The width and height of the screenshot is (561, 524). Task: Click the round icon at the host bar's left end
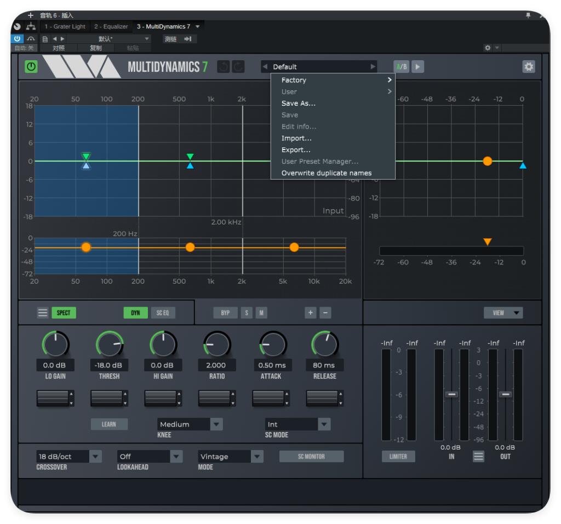pyautogui.click(x=17, y=26)
